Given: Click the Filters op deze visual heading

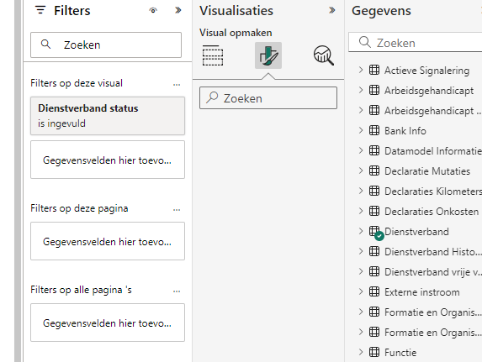Looking at the screenshot, I should (x=77, y=83).
